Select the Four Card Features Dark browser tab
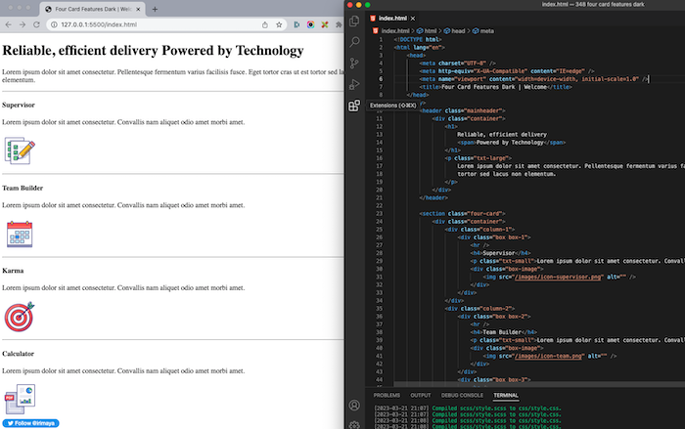The height and width of the screenshot is (429, 685). [93, 9]
